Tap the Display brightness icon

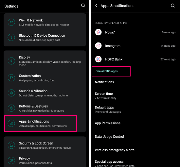pos(11,61)
